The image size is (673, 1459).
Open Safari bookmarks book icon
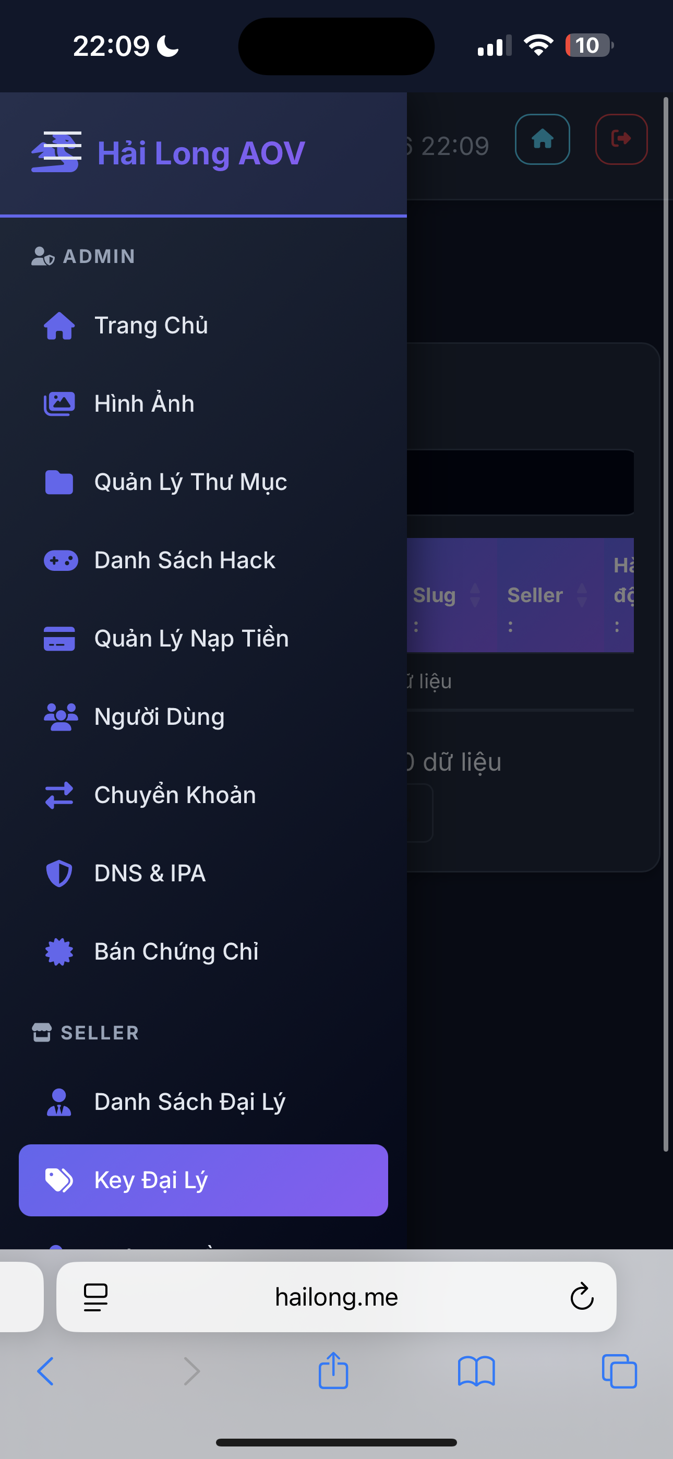(476, 1372)
